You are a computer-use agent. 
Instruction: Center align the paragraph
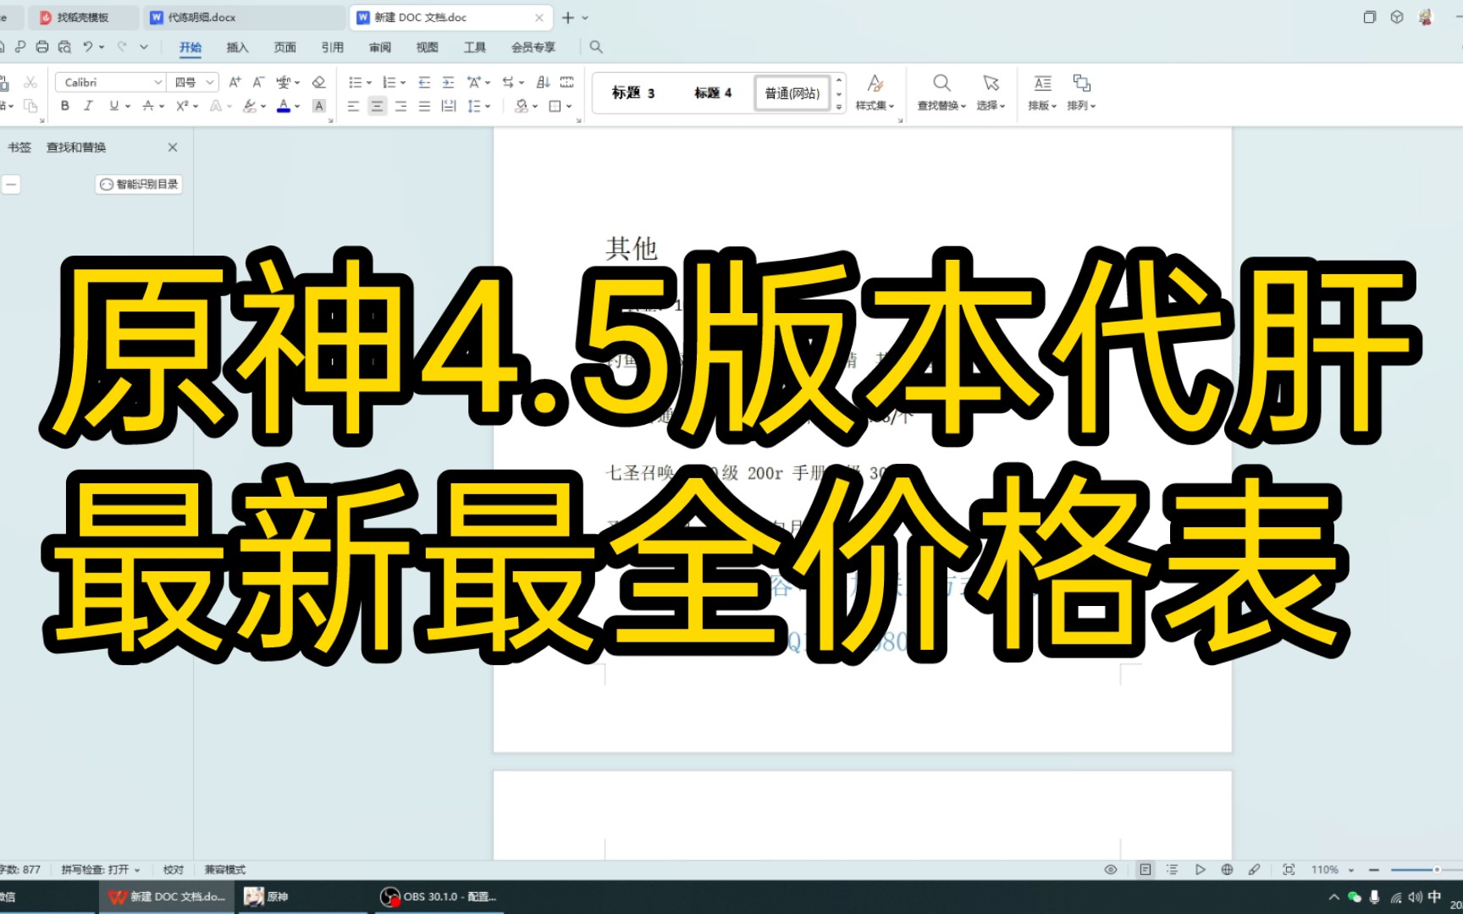coord(378,106)
